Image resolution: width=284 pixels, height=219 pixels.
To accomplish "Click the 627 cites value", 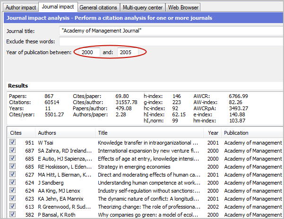I will point(29,175).
